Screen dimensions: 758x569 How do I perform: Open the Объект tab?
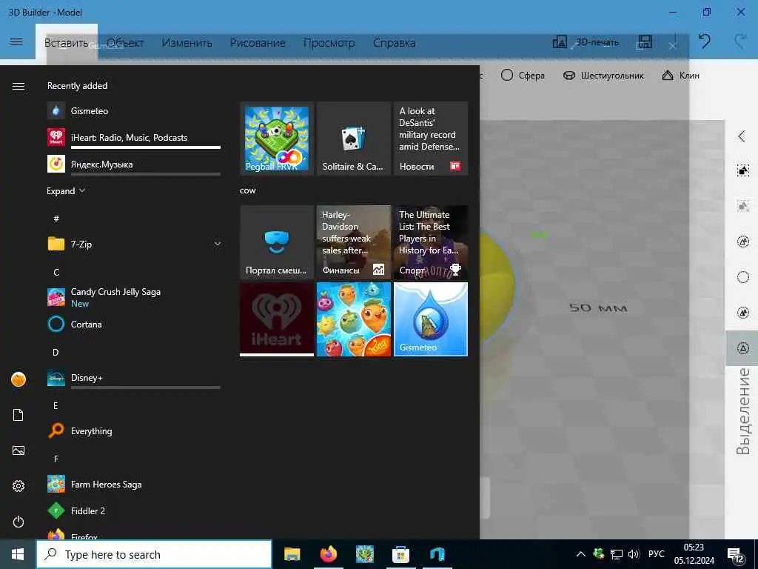tap(125, 42)
